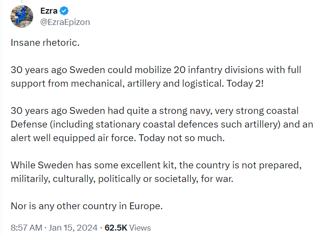Screen dimensions: 323x236
Task: Click the "Today 2!" text
Action: pyautogui.click(x=245, y=84)
